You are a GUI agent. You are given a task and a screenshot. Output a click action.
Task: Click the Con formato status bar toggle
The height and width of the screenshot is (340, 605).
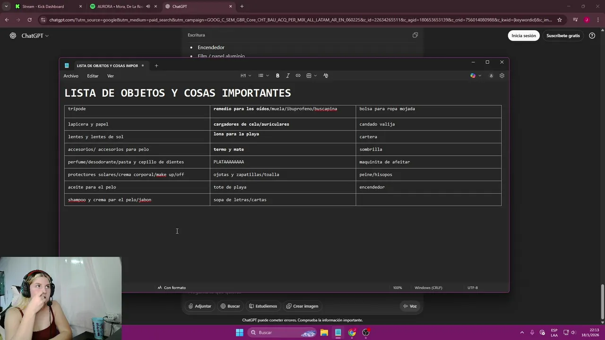click(172, 288)
